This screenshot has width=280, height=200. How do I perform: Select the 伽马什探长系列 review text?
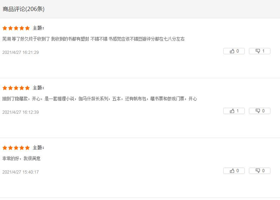(x=100, y=99)
